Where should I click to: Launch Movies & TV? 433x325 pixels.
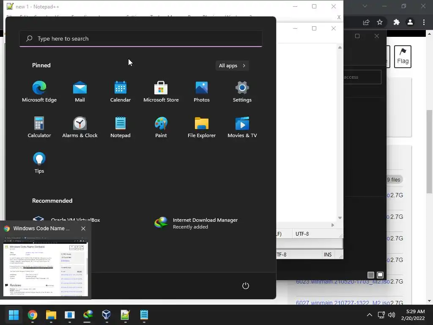(x=242, y=127)
